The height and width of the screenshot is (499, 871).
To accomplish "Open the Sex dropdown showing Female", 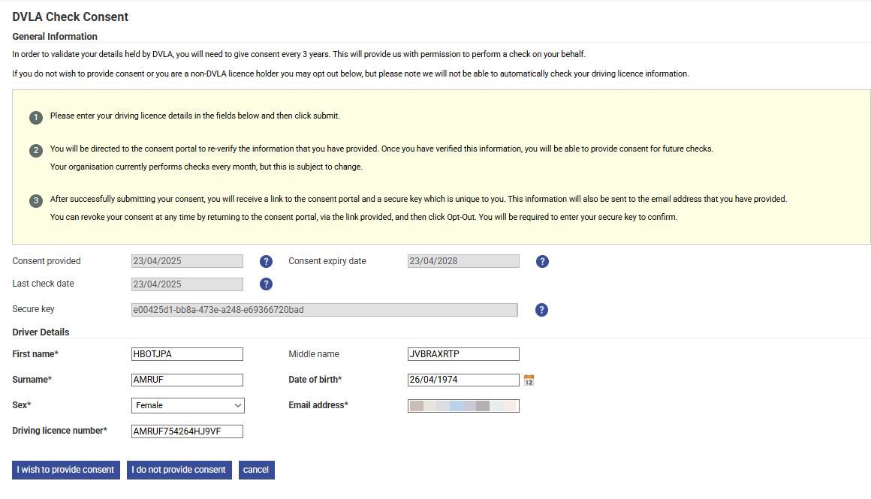I will click(x=188, y=406).
